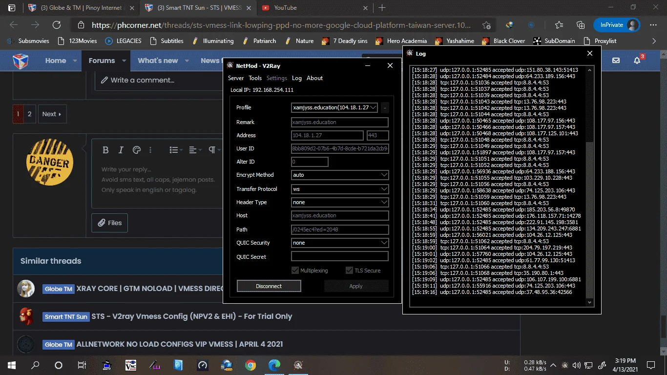This screenshot has width=667, height=375.
Task: Toggle bold in the reply editor
Action: coord(105,150)
